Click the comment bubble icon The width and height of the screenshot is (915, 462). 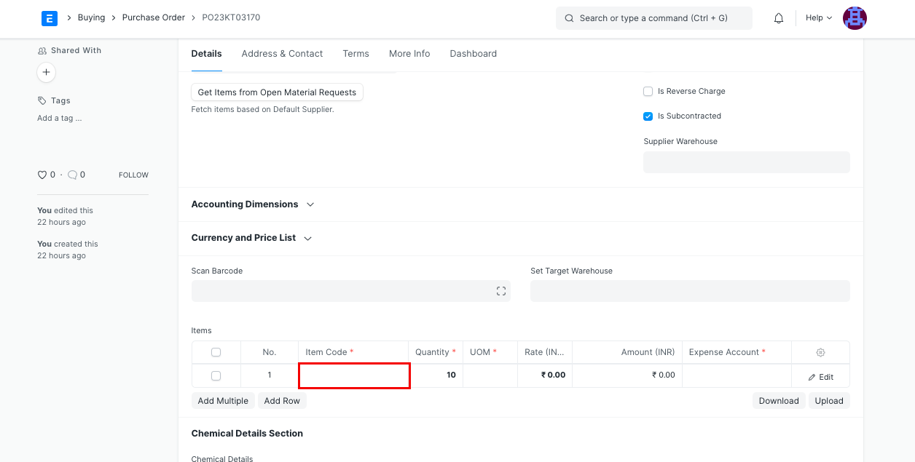(72, 175)
